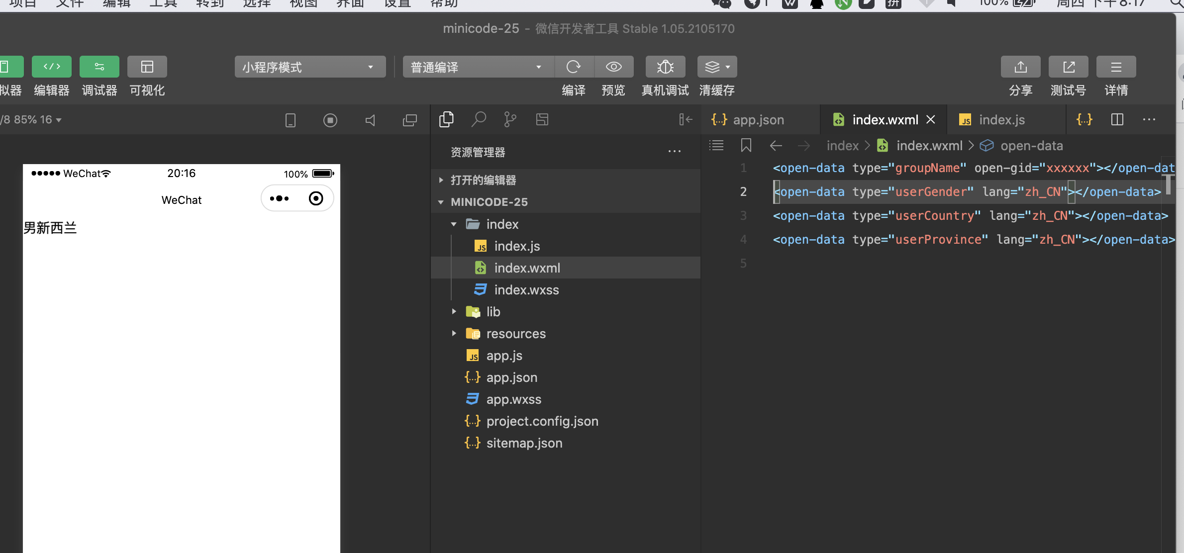Toggle the visualization panel button
1184x553 pixels.
(x=147, y=67)
